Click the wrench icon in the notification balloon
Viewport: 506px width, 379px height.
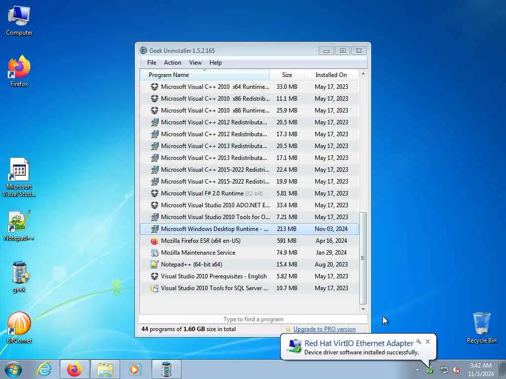(419, 341)
